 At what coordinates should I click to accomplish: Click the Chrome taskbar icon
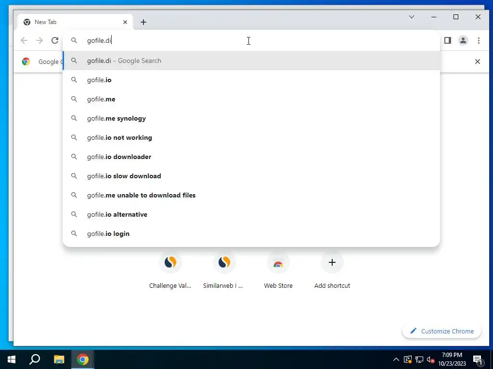pos(83,359)
